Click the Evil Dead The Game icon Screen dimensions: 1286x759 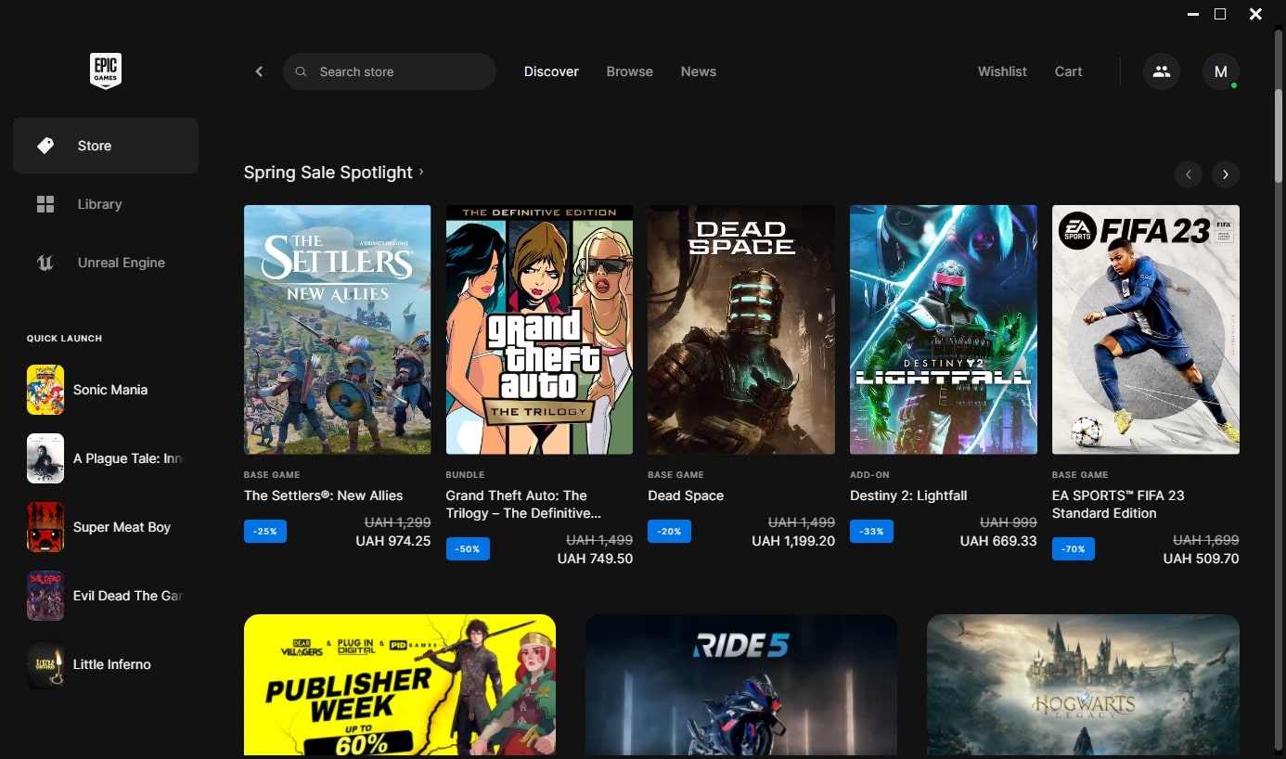pos(45,596)
